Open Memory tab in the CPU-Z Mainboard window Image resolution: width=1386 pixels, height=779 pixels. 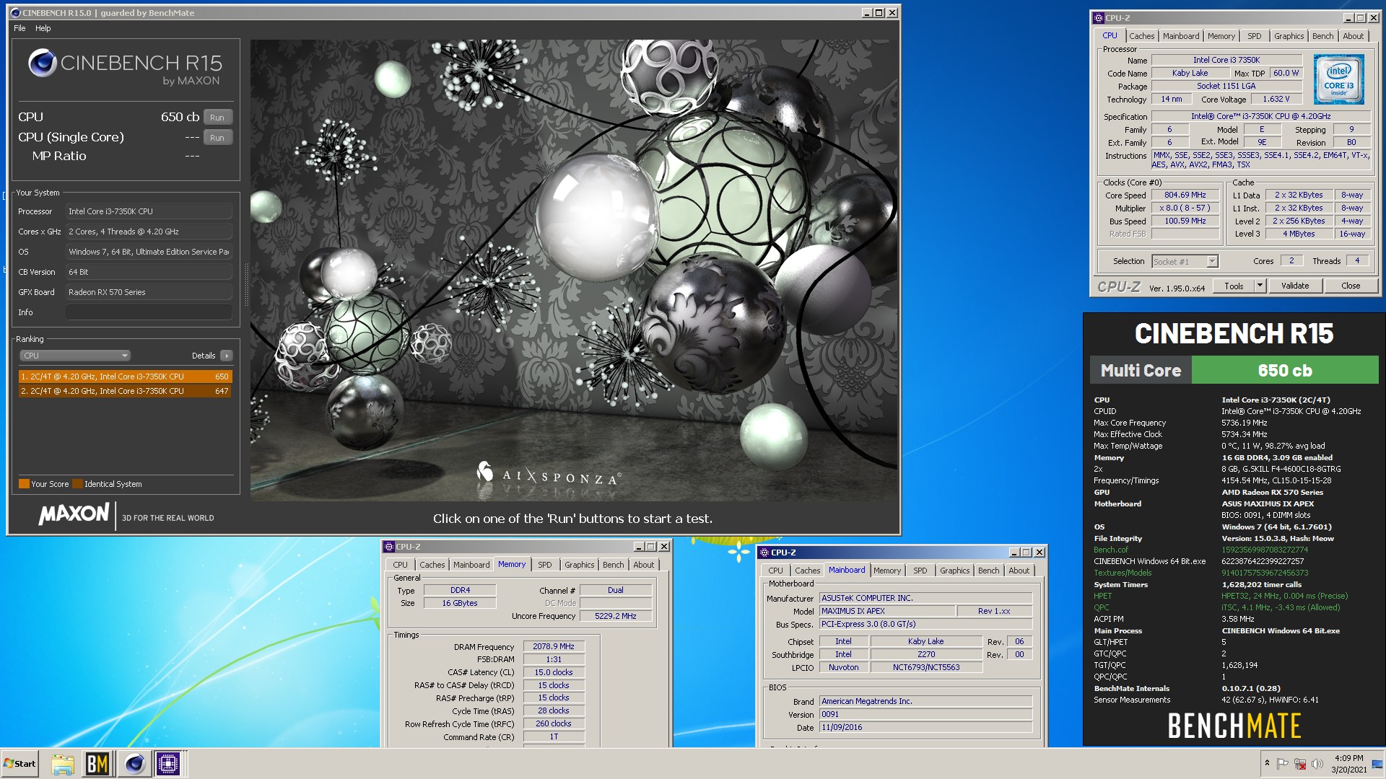tap(887, 571)
